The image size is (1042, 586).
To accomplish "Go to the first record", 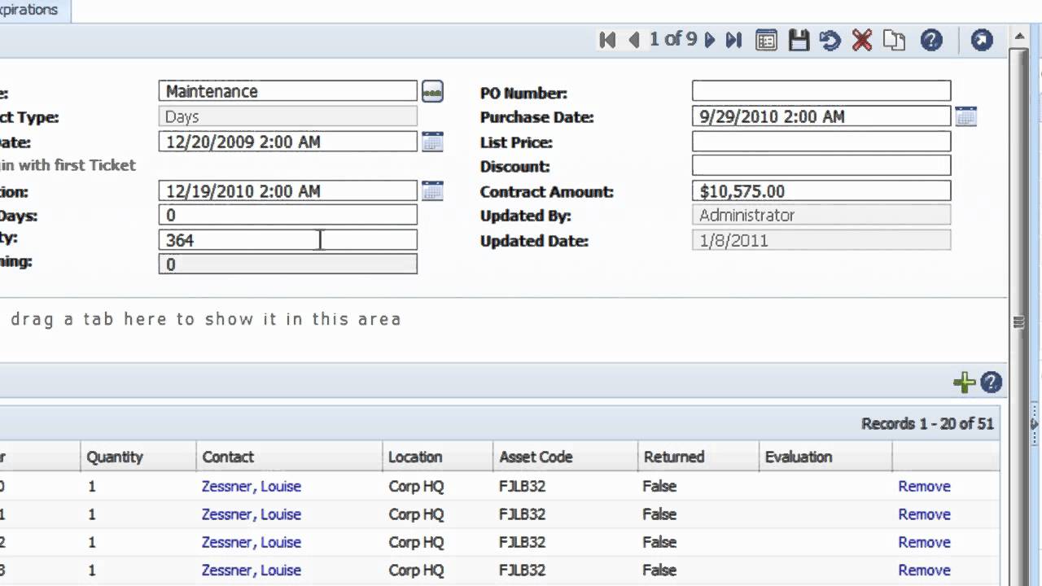I will [x=607, y=40].
